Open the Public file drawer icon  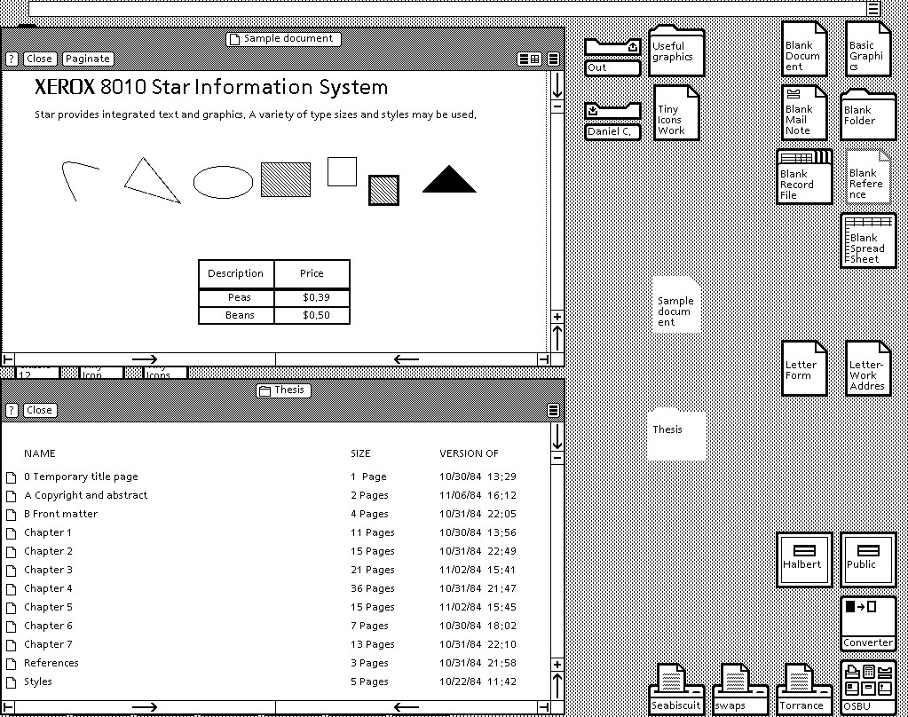867,559
